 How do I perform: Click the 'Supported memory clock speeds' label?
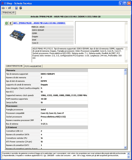20,96
